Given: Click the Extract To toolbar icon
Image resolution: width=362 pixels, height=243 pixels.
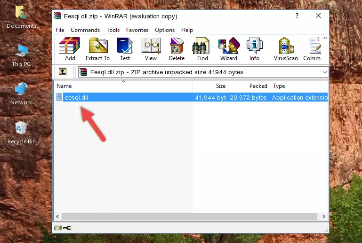Looking at the screenshot, I should point(97,49).
